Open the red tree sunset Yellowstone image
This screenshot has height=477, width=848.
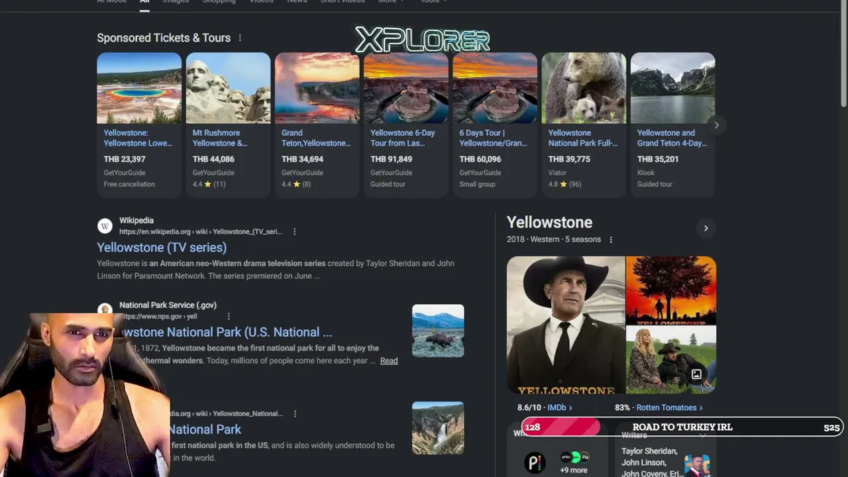(x=671, y=290)
